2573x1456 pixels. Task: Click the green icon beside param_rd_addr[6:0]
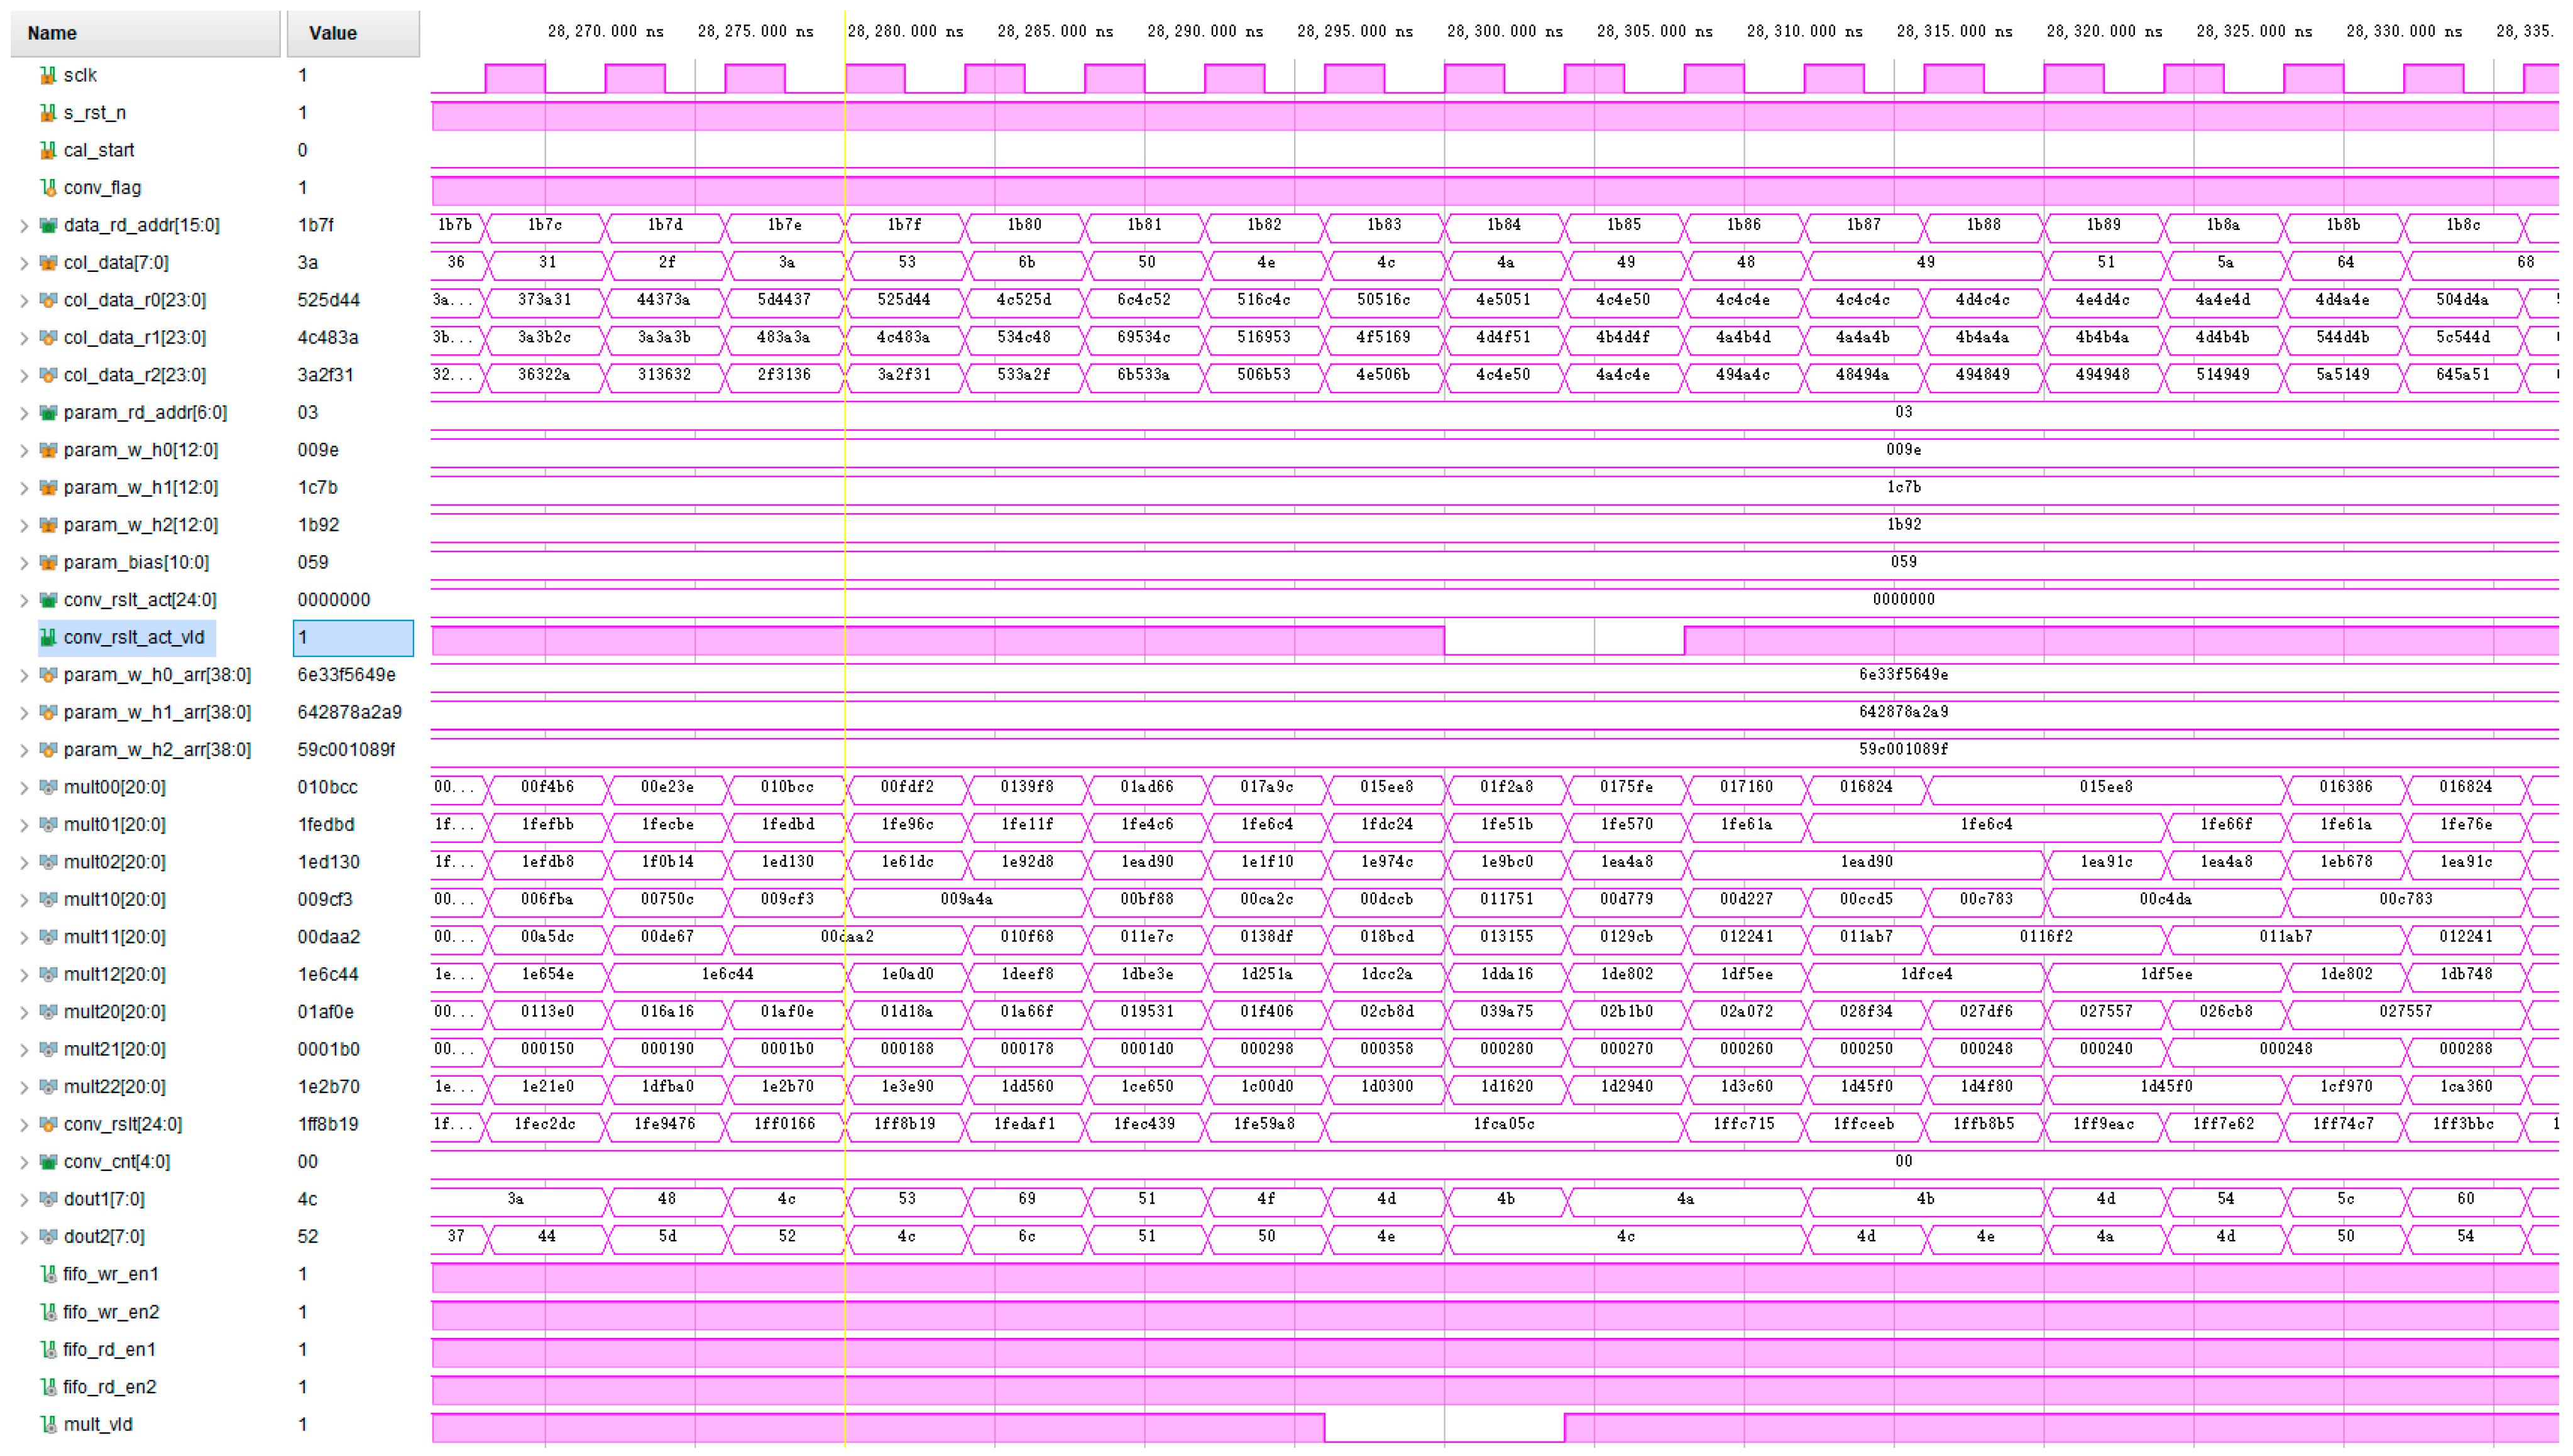47,412
